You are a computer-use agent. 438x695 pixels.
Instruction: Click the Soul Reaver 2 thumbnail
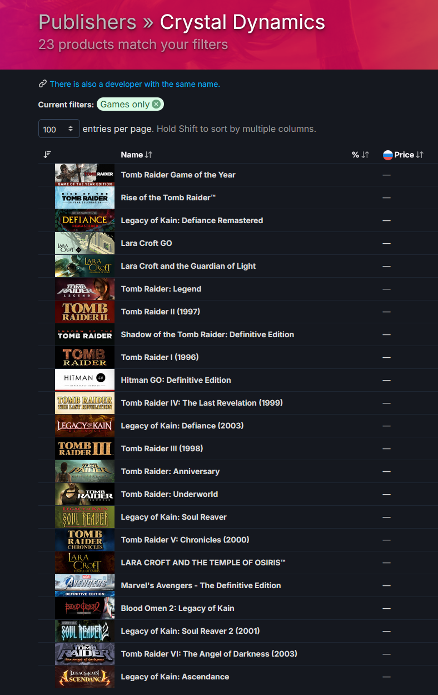[x=84, y=631]
